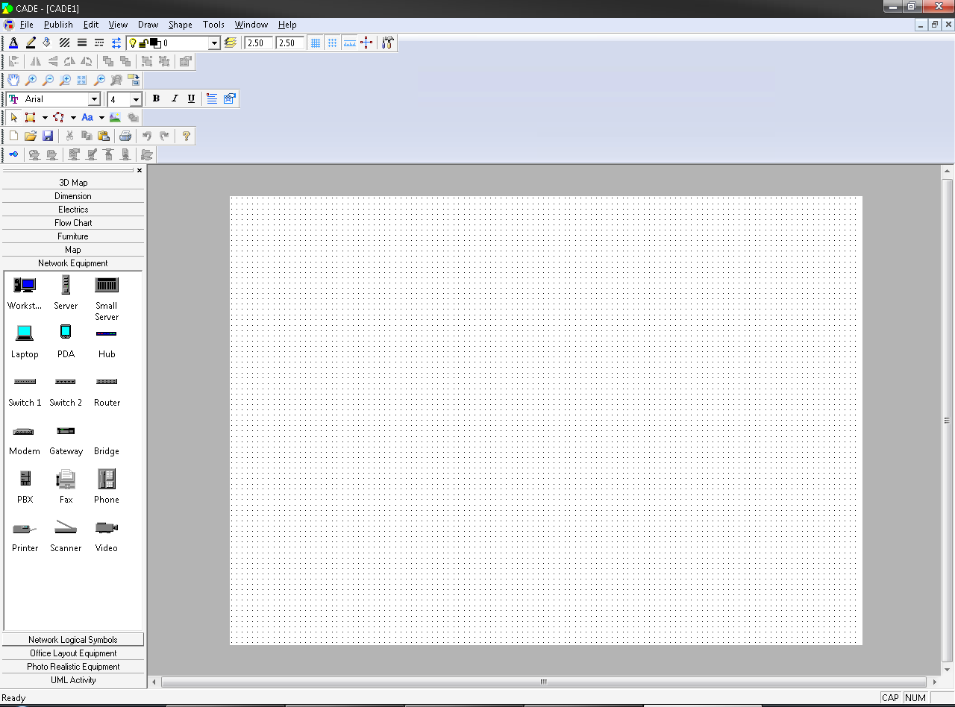This screenshot has width=955, height=707.
Task: Open the UML Activity category
Action: coord(73,680)
